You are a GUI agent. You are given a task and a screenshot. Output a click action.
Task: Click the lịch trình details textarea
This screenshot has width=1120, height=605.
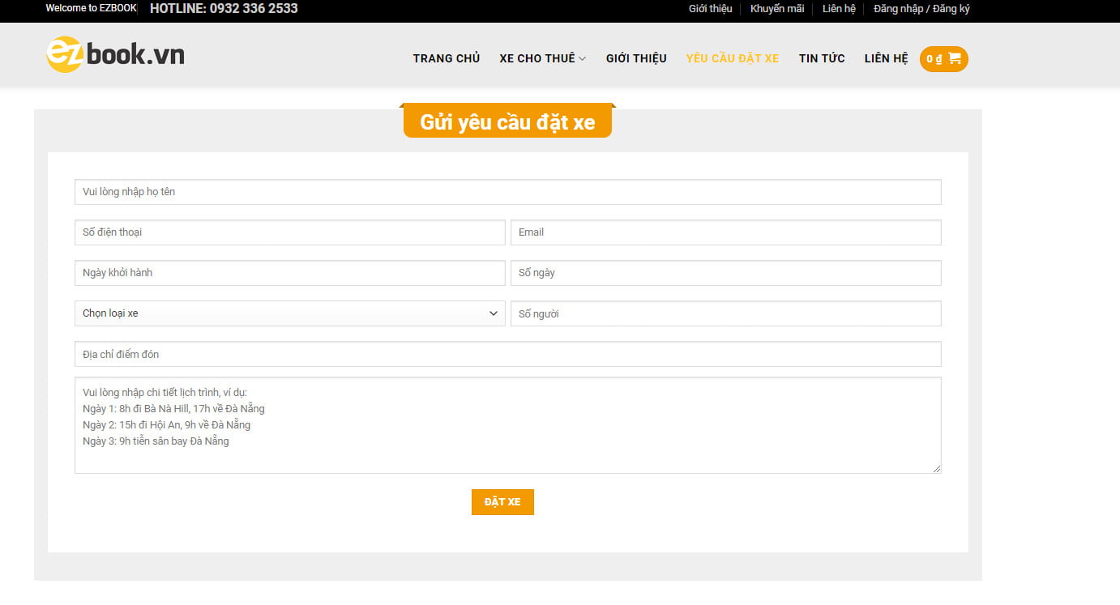click(x=507, y=425)
